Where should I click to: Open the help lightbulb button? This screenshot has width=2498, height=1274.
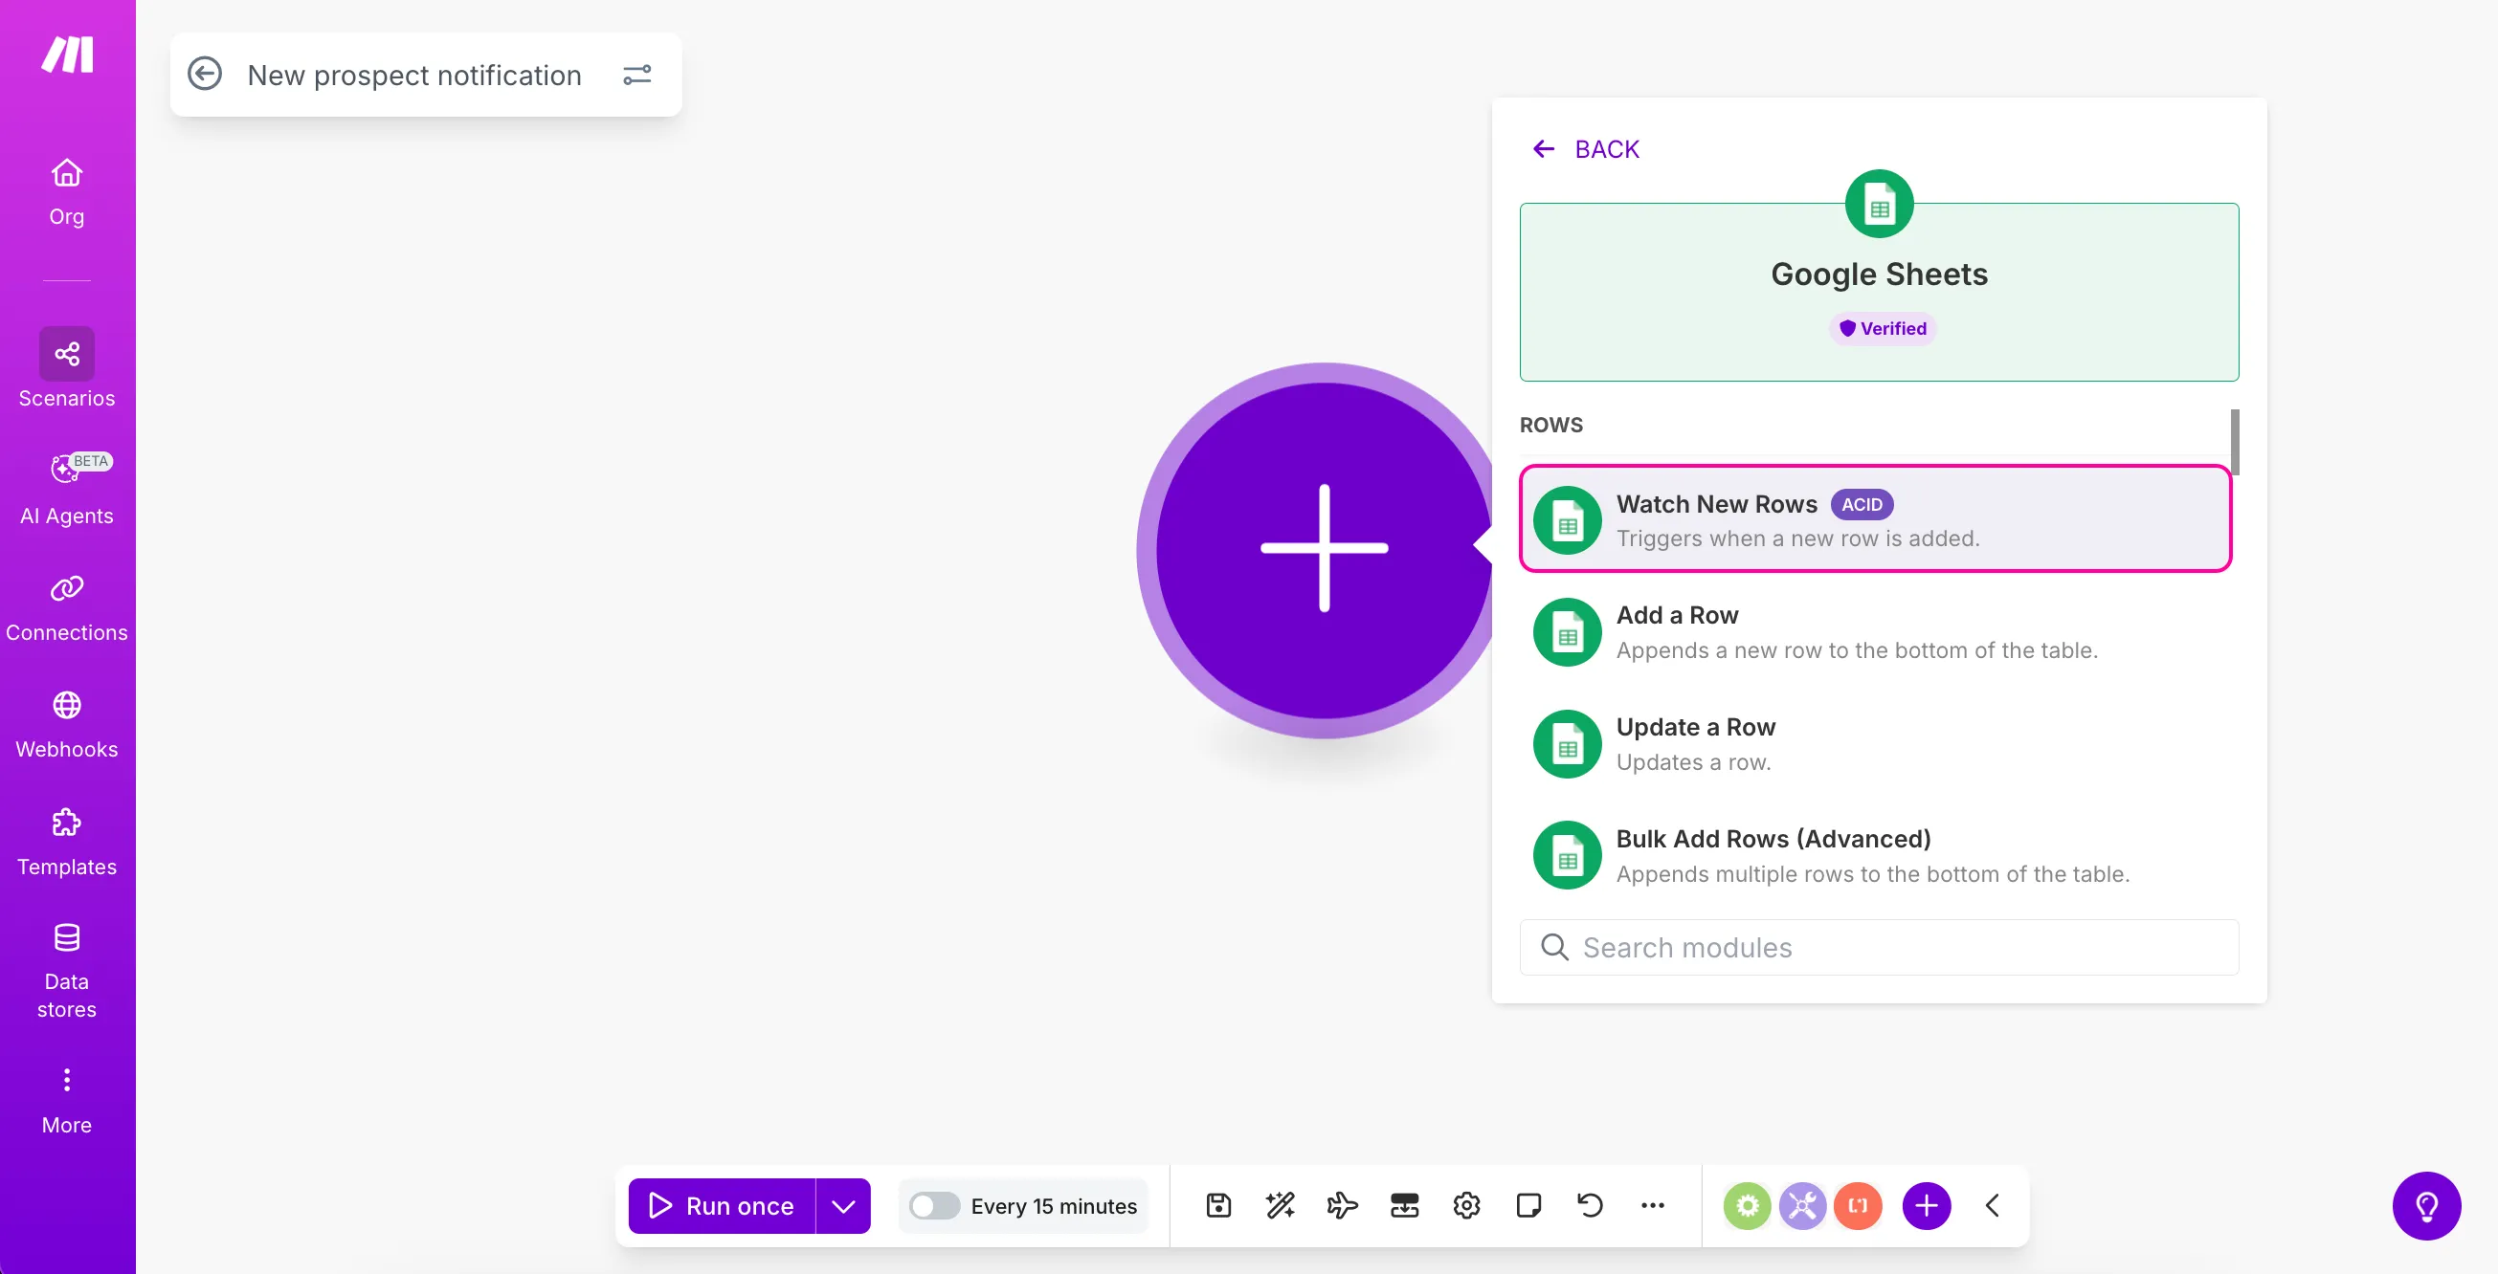click(2427, 1207)
